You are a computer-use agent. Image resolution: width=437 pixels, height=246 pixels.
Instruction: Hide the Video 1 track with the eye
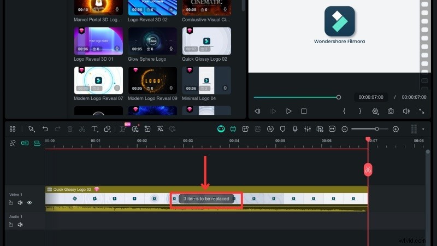pyautogui.click(x=29, y=202)
